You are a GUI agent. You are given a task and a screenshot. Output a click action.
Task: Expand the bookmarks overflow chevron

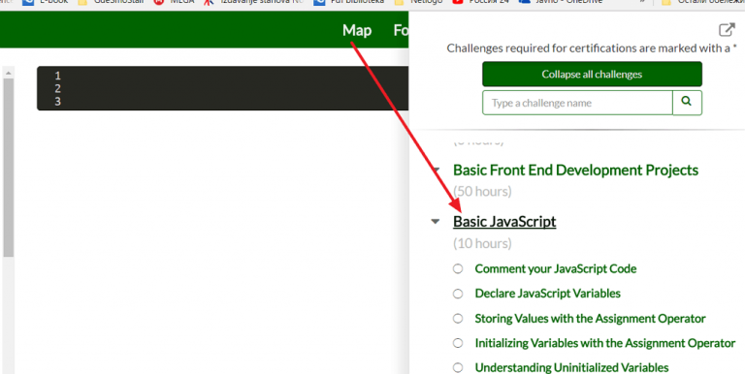642,2
